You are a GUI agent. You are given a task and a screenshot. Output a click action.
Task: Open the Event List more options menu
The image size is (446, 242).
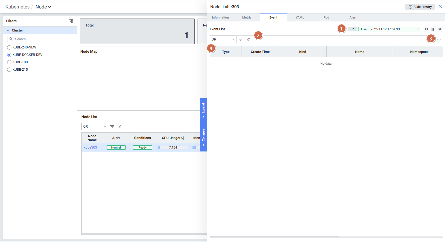tap(439, 39)
